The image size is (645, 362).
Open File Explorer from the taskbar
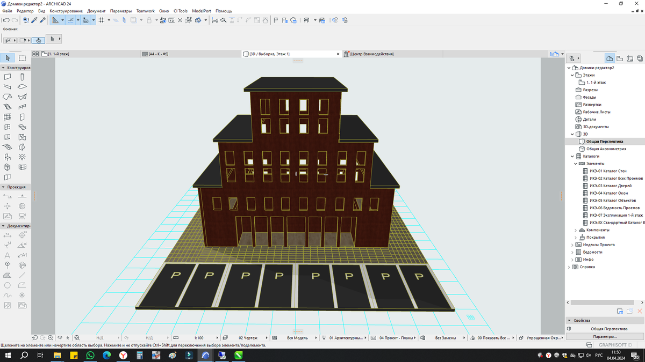pos(56,355)
